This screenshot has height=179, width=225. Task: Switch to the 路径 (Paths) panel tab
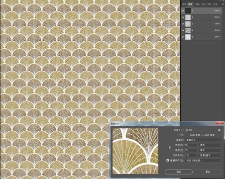[x=209, y=4]
